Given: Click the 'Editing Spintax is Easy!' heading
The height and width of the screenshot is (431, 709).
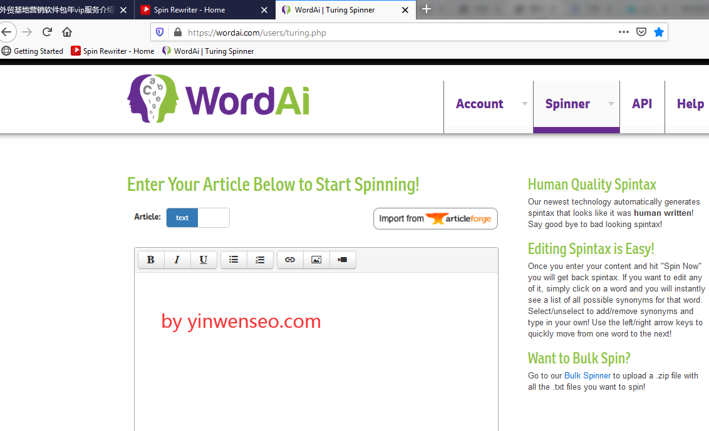Looking at the screenshot, I should [x=591, y=249].
